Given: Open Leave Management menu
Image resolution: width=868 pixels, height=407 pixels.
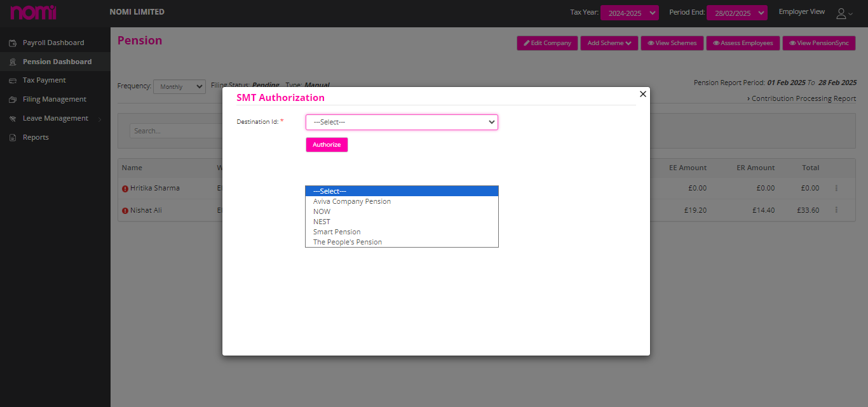Looking at the screenshot, I should (55, 119).
